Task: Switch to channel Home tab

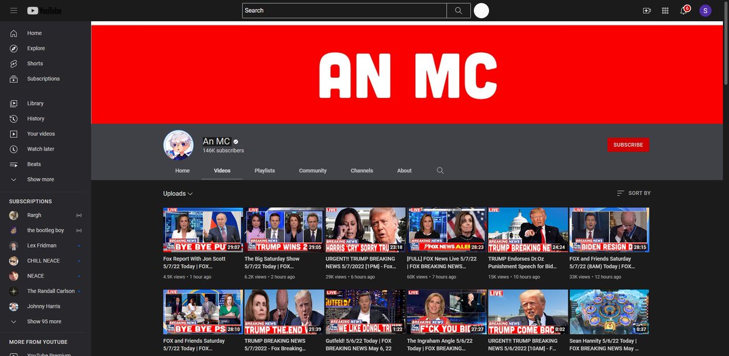Action: (182, 171)
